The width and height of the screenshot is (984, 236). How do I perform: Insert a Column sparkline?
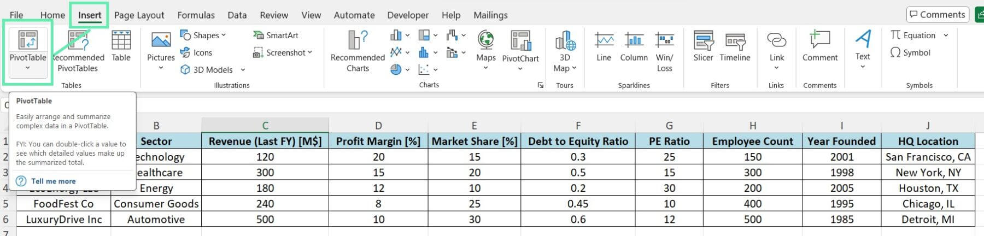(x=634, y=46)
